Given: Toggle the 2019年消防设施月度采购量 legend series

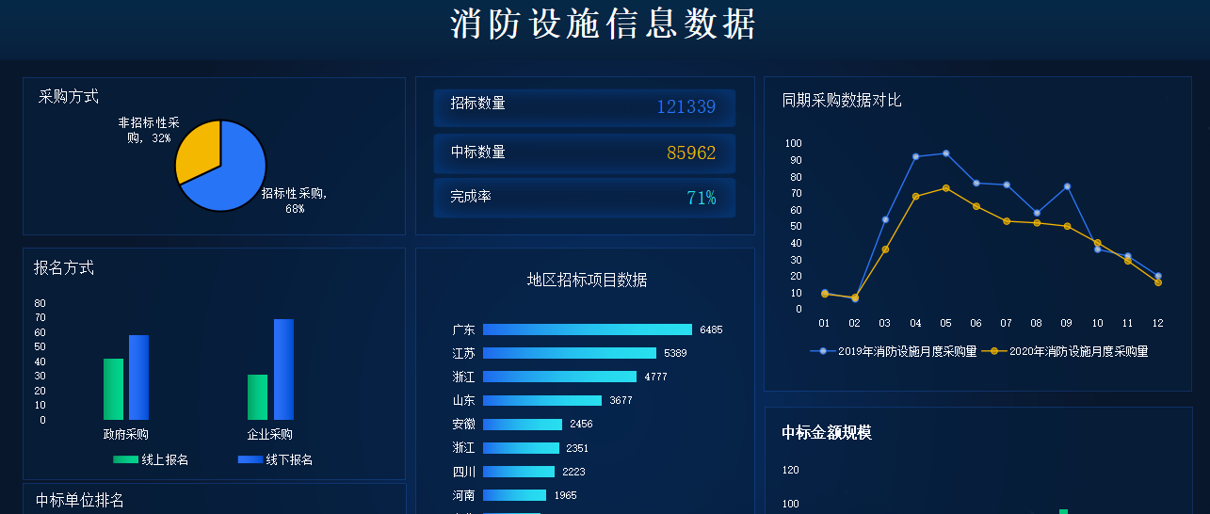Looking at the screenshot, I should point(893,351).
